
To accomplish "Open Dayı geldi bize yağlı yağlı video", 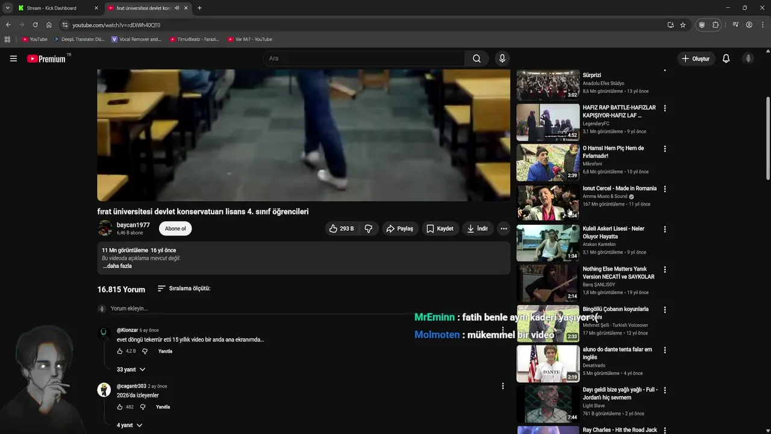I will (x=620, y=394).
